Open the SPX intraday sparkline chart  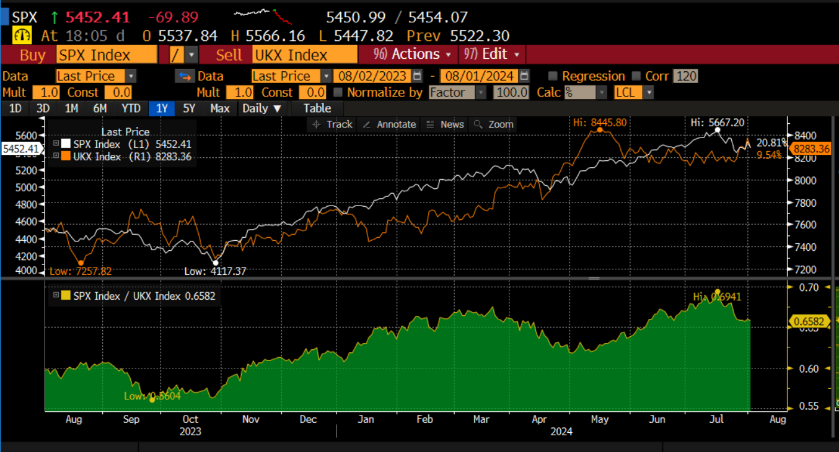[264, 16]
